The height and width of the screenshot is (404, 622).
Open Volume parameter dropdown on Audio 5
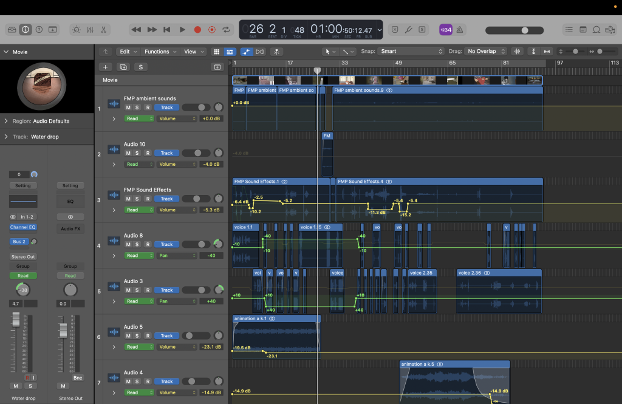177,347
